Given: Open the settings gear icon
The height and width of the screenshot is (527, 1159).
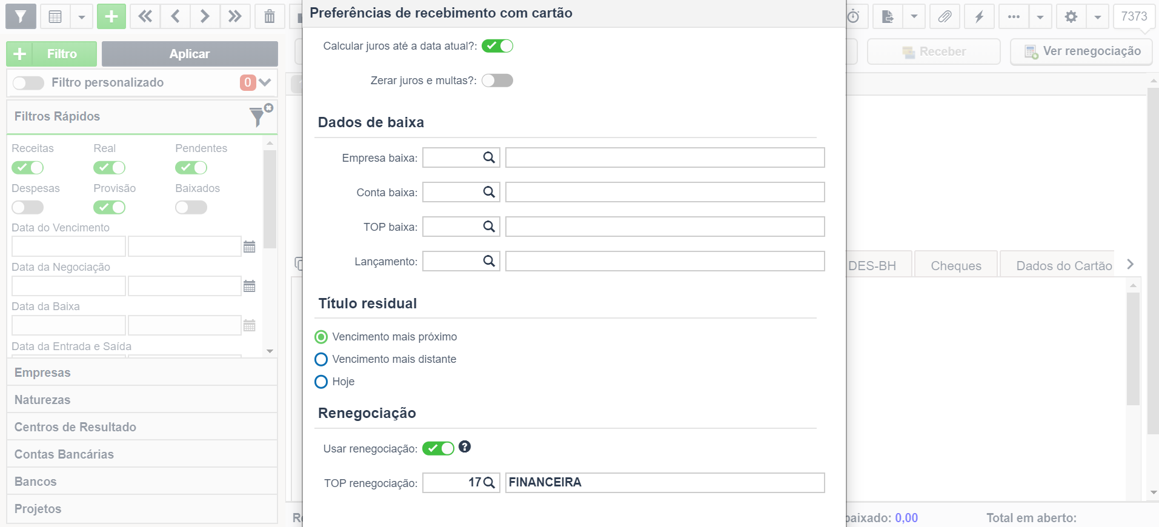Looking at the screenshot, I should tap(1071, 16).
